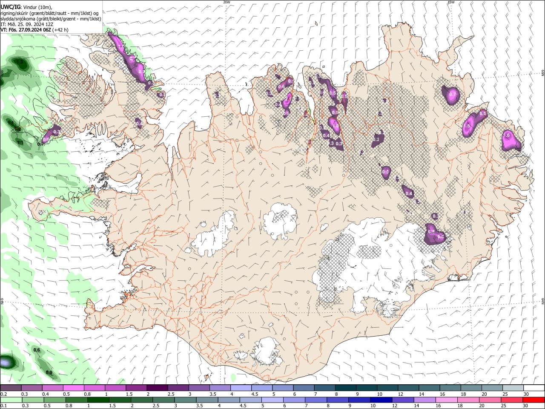Click the pale green 0.1 swatch in the rain legend
The image size is (545, 409).
coord(10,400)
